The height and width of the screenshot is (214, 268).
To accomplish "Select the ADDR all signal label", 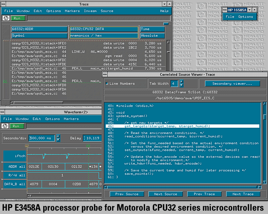I will click(15, 167).
